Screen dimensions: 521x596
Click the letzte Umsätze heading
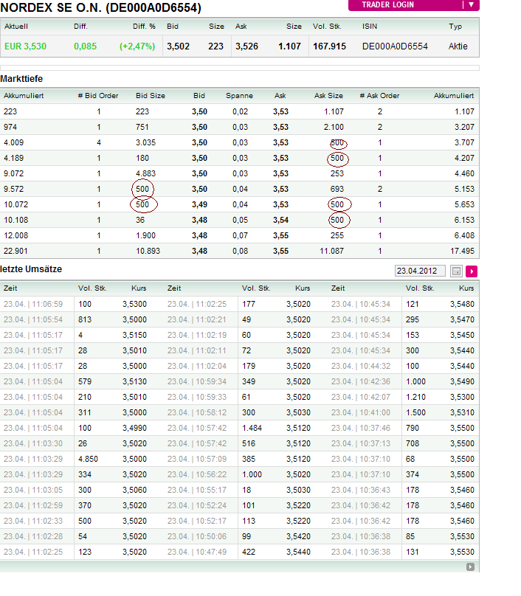click(x=31, y=269)
